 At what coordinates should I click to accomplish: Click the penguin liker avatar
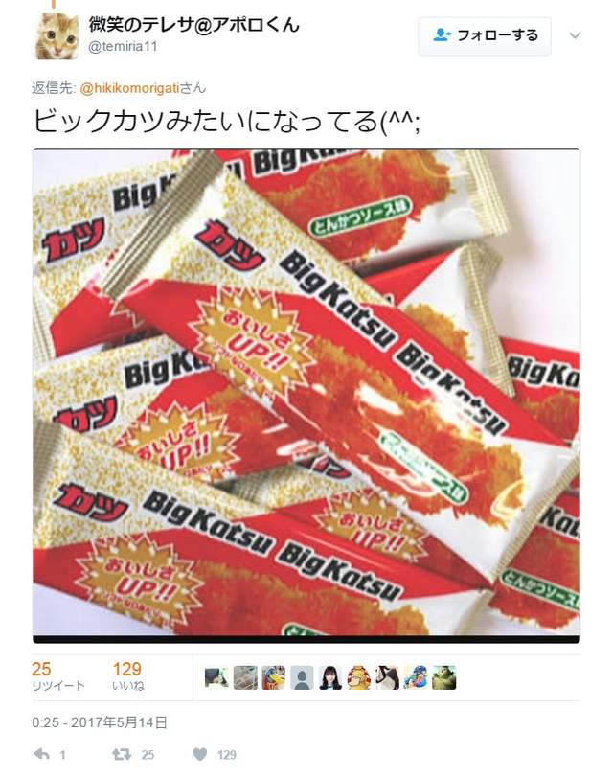click(x=387, y=677)
